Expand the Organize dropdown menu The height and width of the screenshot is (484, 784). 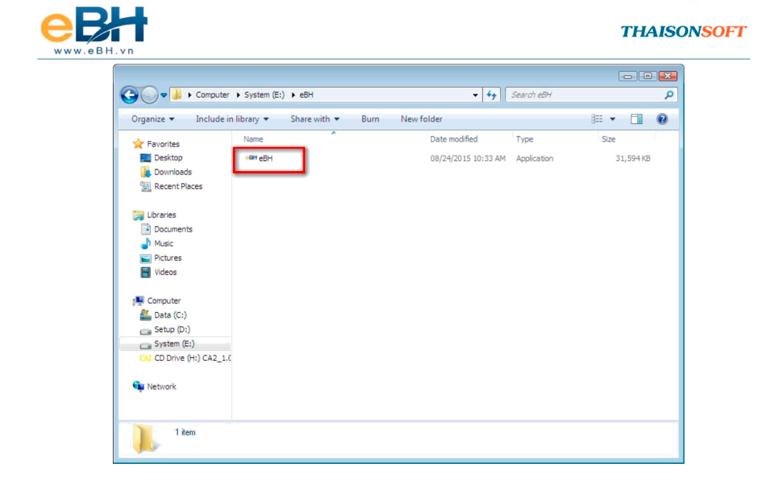[x=152, y=119]
